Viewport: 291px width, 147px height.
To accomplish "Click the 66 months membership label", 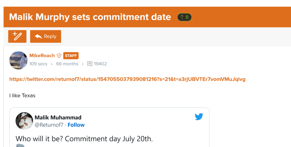I will pyautogui.click(x=67, y=64).
